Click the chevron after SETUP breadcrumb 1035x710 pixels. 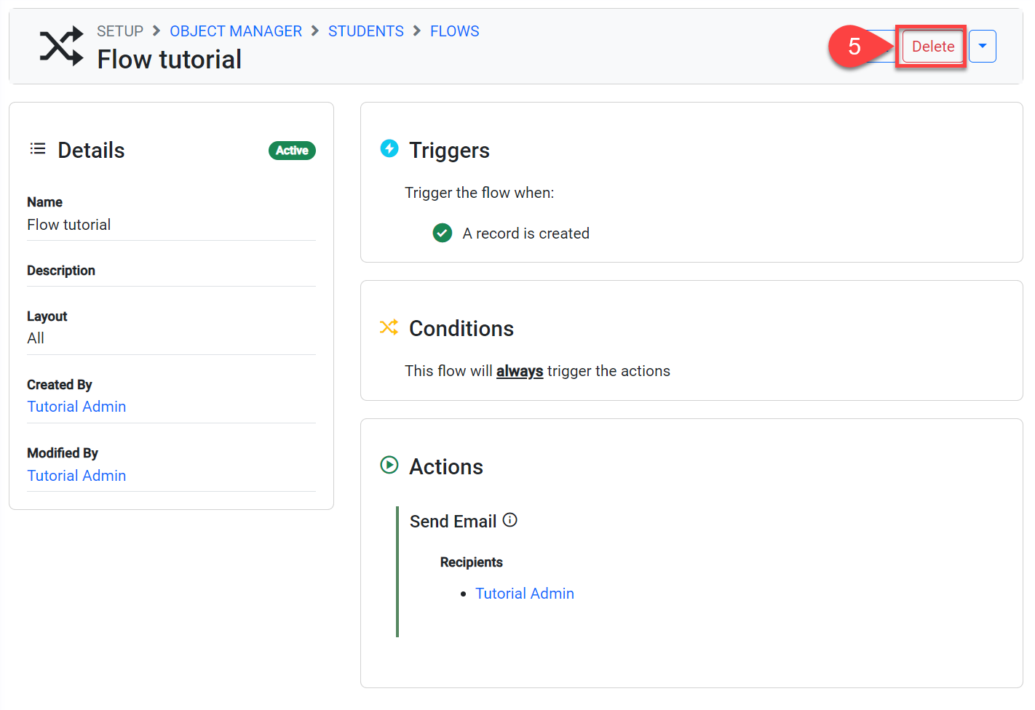[156, 31]
